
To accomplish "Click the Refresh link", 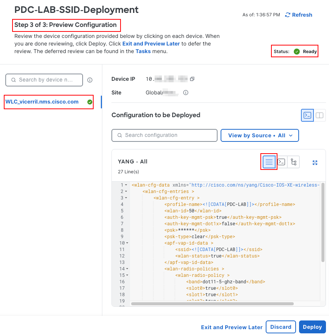I will point(299,15).
